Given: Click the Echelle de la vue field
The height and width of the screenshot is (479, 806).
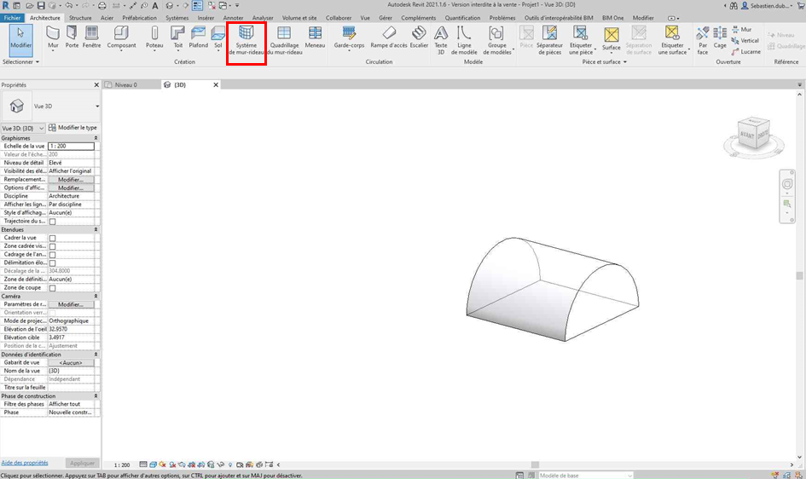Looking at the screenshot, I should pyautogui.click(x=71, y=147).
